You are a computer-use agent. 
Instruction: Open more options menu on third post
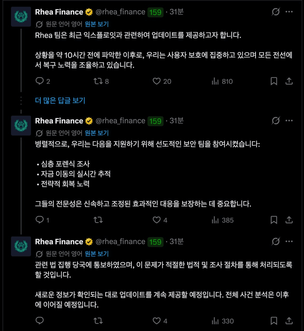tap(289, 242)
